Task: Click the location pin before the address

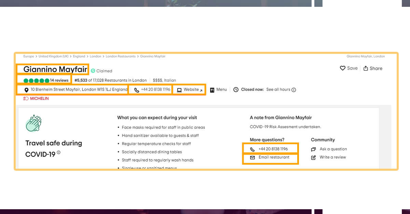Action: (x=26, y=90)
